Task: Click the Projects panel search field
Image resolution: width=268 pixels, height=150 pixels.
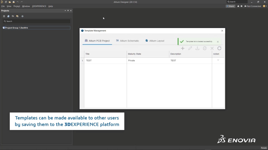Action: pyautogui.click(x=36, y=21)
